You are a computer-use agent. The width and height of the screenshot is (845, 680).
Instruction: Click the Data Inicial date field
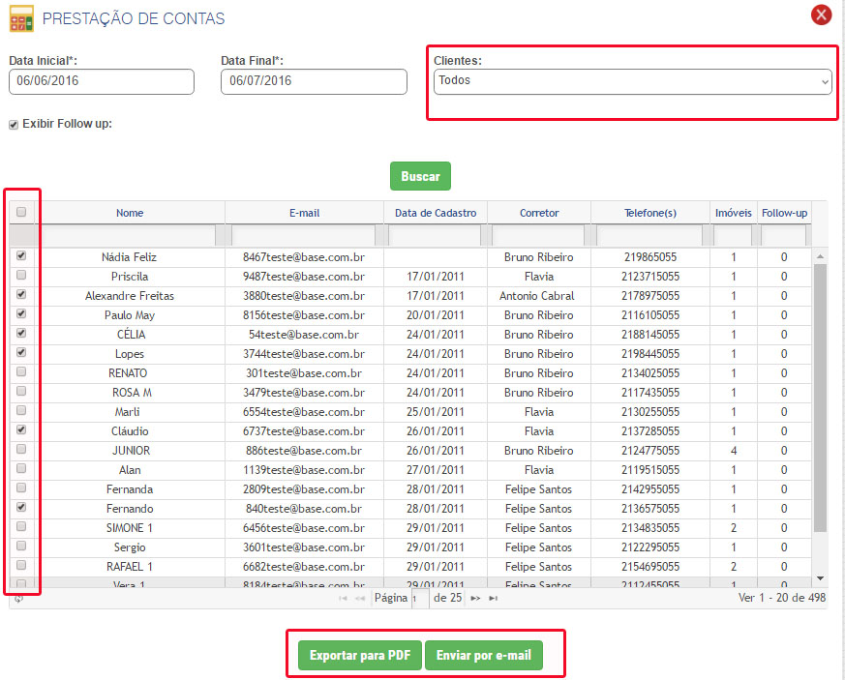pyautogui.click(x=102, y=81)
